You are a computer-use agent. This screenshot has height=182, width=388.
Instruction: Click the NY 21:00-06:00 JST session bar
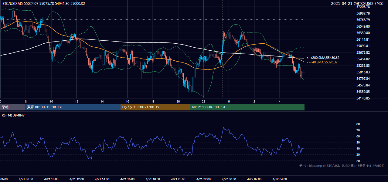coord(247,107)
